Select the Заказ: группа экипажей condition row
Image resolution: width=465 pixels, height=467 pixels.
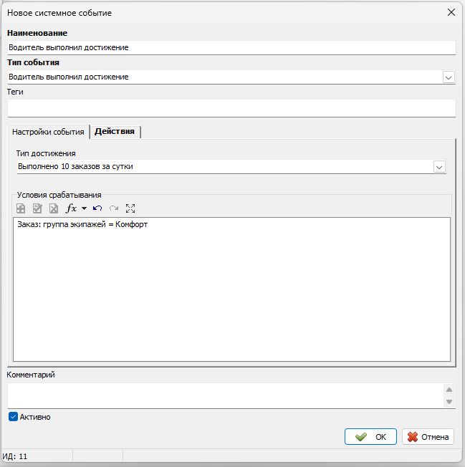coord(83,225)
